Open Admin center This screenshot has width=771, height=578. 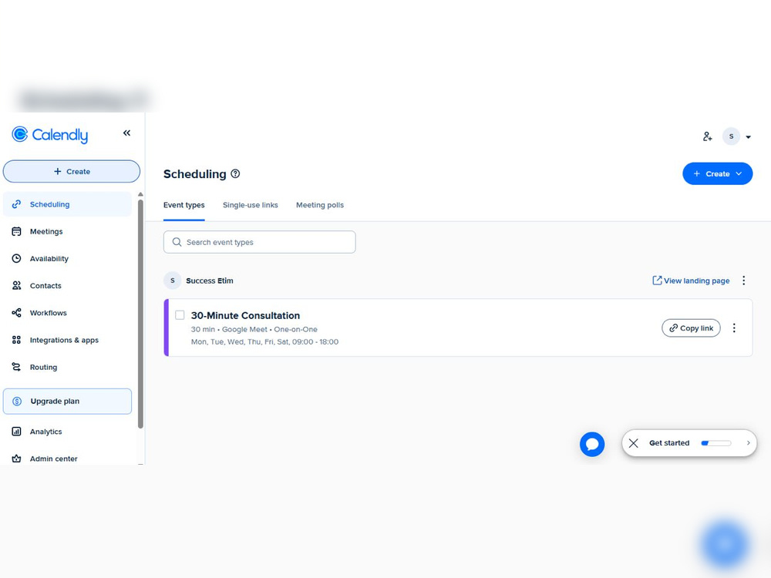67,458
